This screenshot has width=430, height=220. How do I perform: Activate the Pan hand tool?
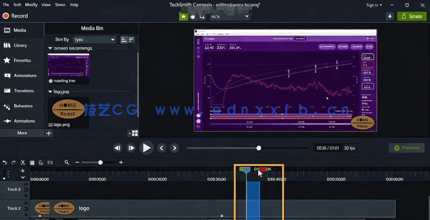193,17
